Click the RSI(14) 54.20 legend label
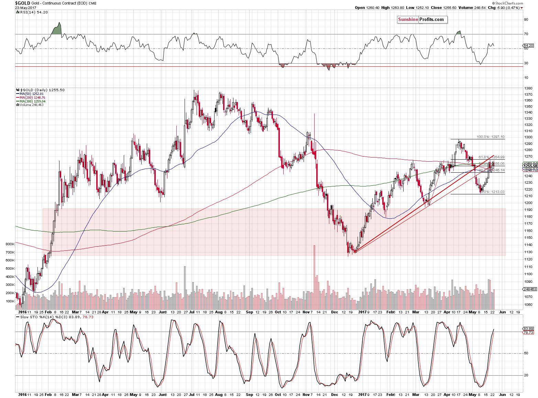Image resolution: width=538 pixels, height=398 pixels. (x=34, y=12)
